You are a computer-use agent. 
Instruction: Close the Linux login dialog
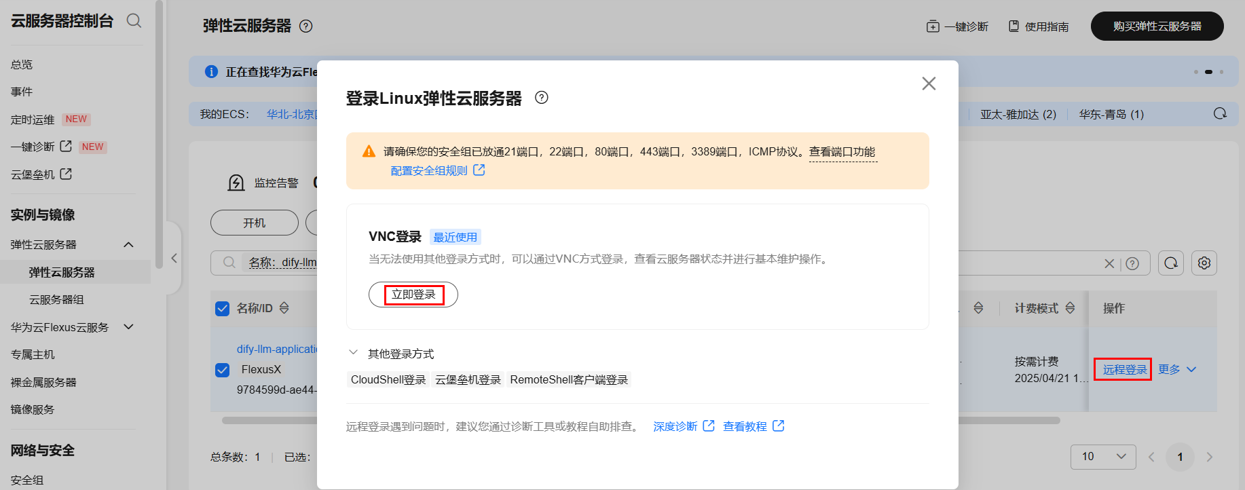pos(929,83)
